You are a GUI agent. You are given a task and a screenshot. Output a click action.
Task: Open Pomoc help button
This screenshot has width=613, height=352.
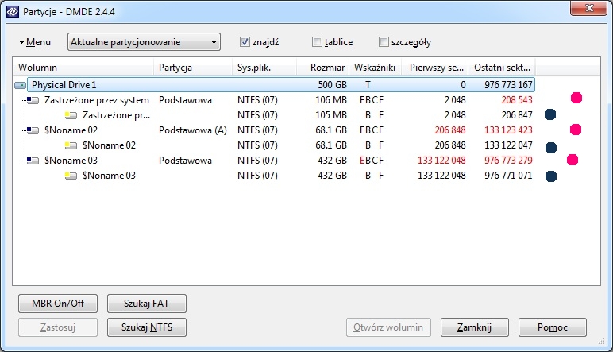coord(553,327)
